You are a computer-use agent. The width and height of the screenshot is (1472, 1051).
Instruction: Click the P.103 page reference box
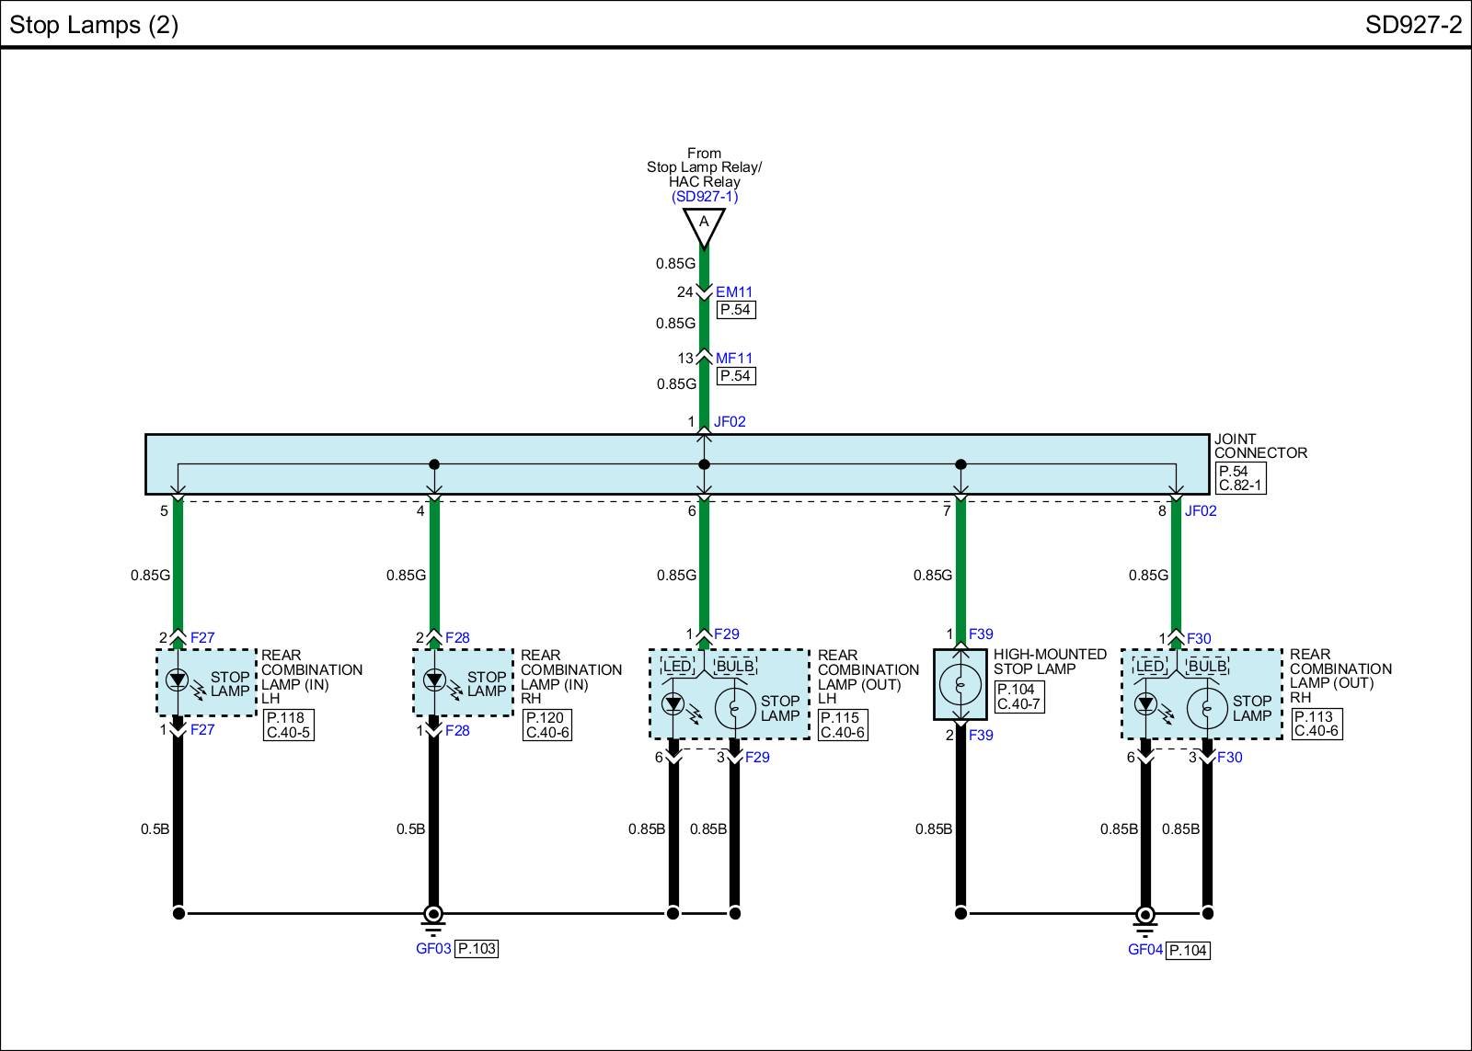[x=477, y=949]
